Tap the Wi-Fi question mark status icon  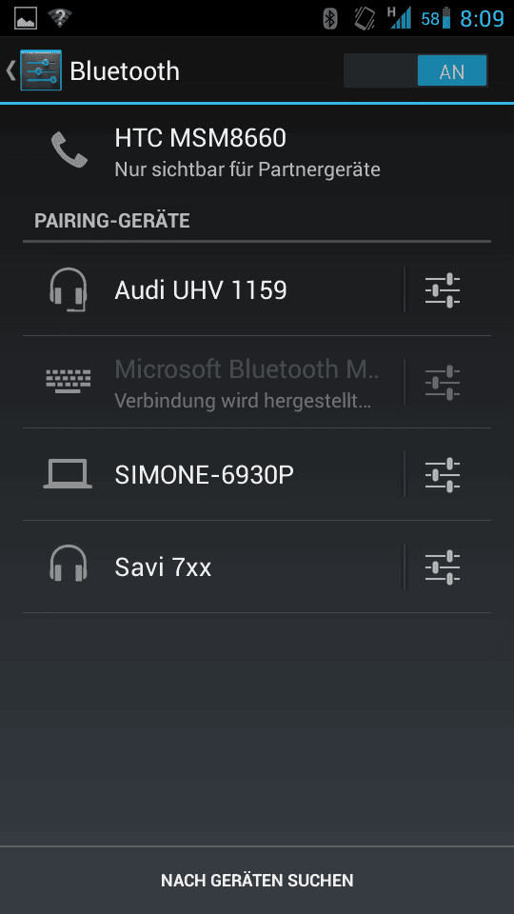[x=59, y=18]
